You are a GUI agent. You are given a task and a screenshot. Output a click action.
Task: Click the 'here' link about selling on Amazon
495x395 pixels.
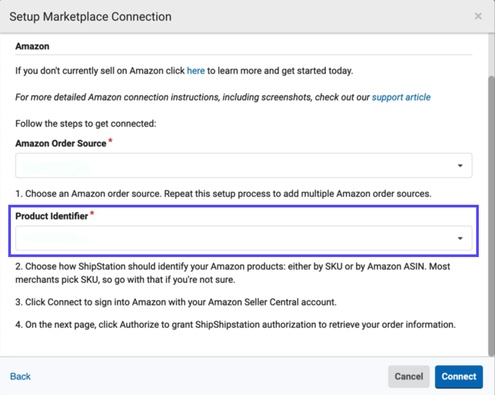coord(196,71)
